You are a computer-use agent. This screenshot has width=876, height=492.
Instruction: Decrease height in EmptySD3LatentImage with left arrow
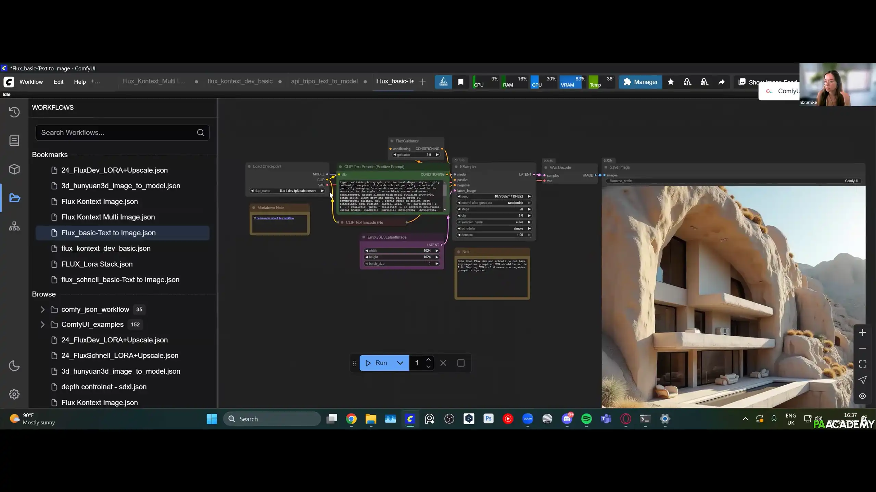click(367, 257)
